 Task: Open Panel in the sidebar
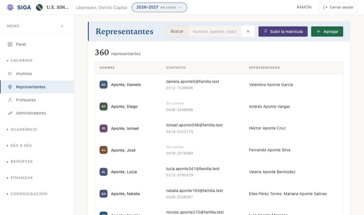[x=37, y=44]
